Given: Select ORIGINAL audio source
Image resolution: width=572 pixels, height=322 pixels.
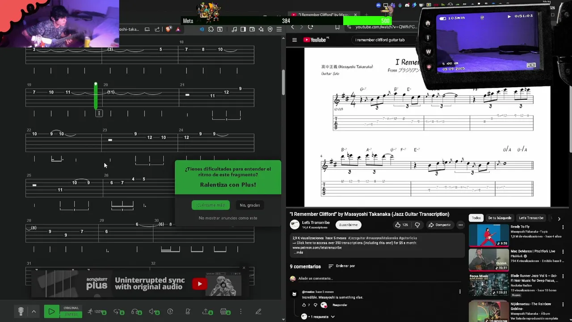Looking at the screenshot, I should click(x=71, y=308).
